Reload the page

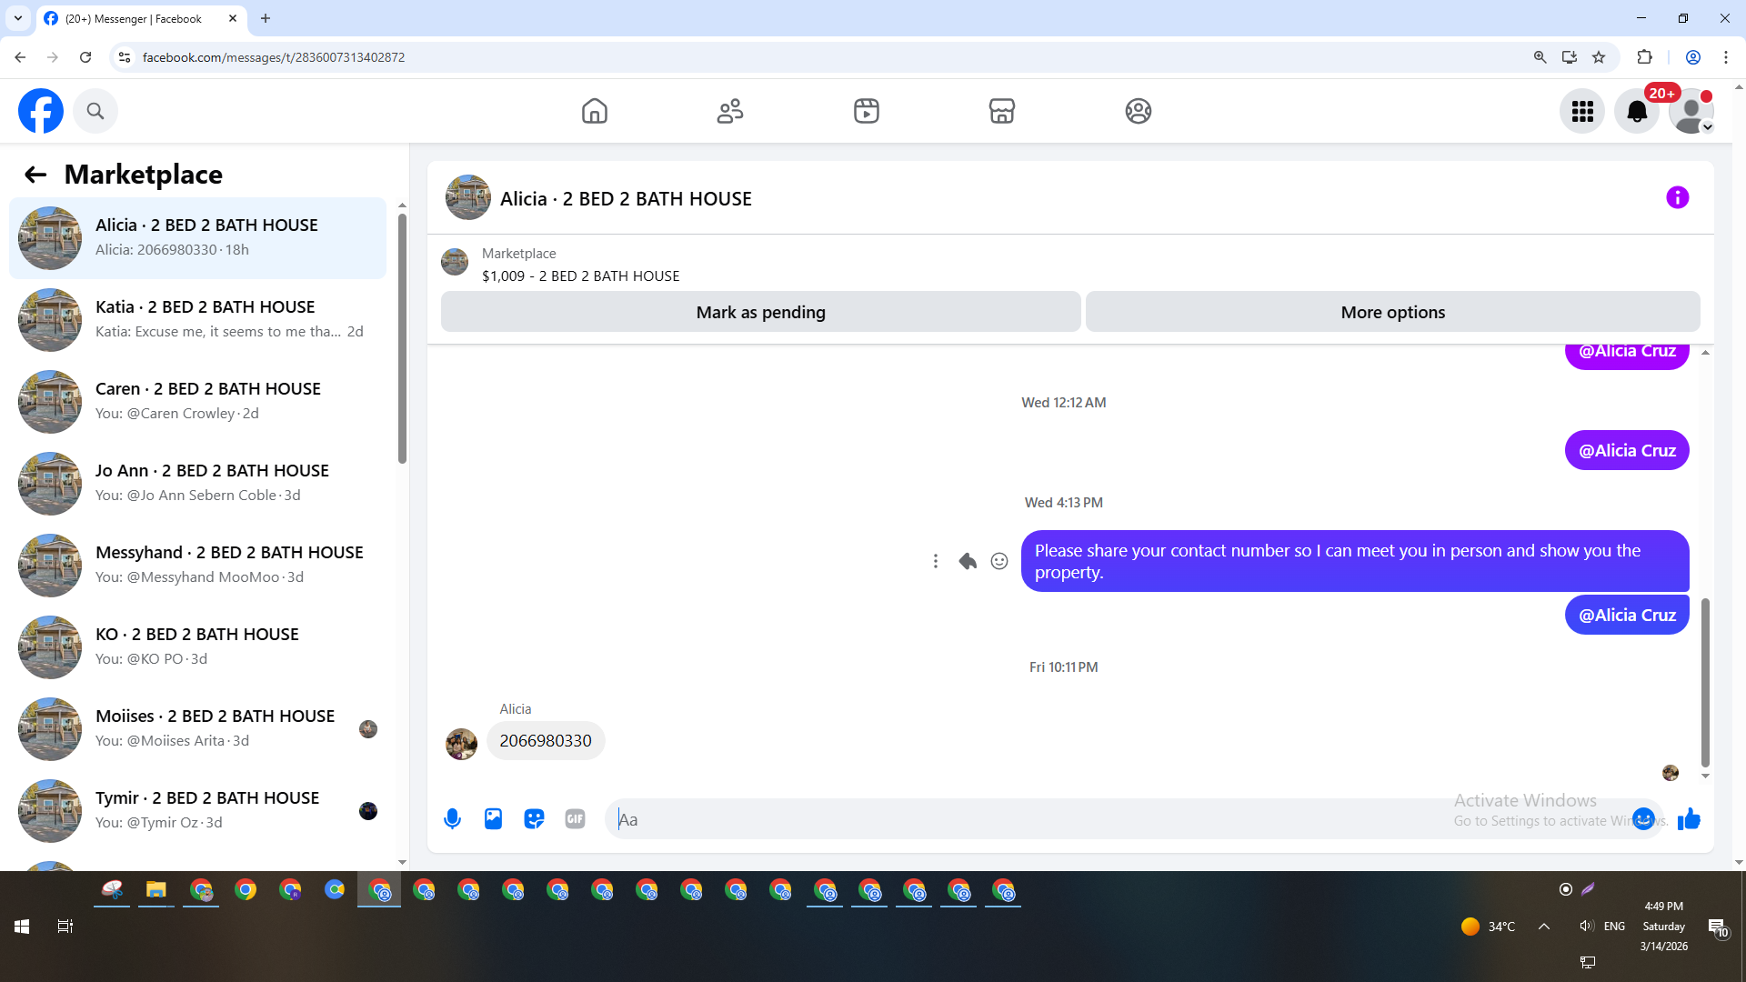point(85,57)
